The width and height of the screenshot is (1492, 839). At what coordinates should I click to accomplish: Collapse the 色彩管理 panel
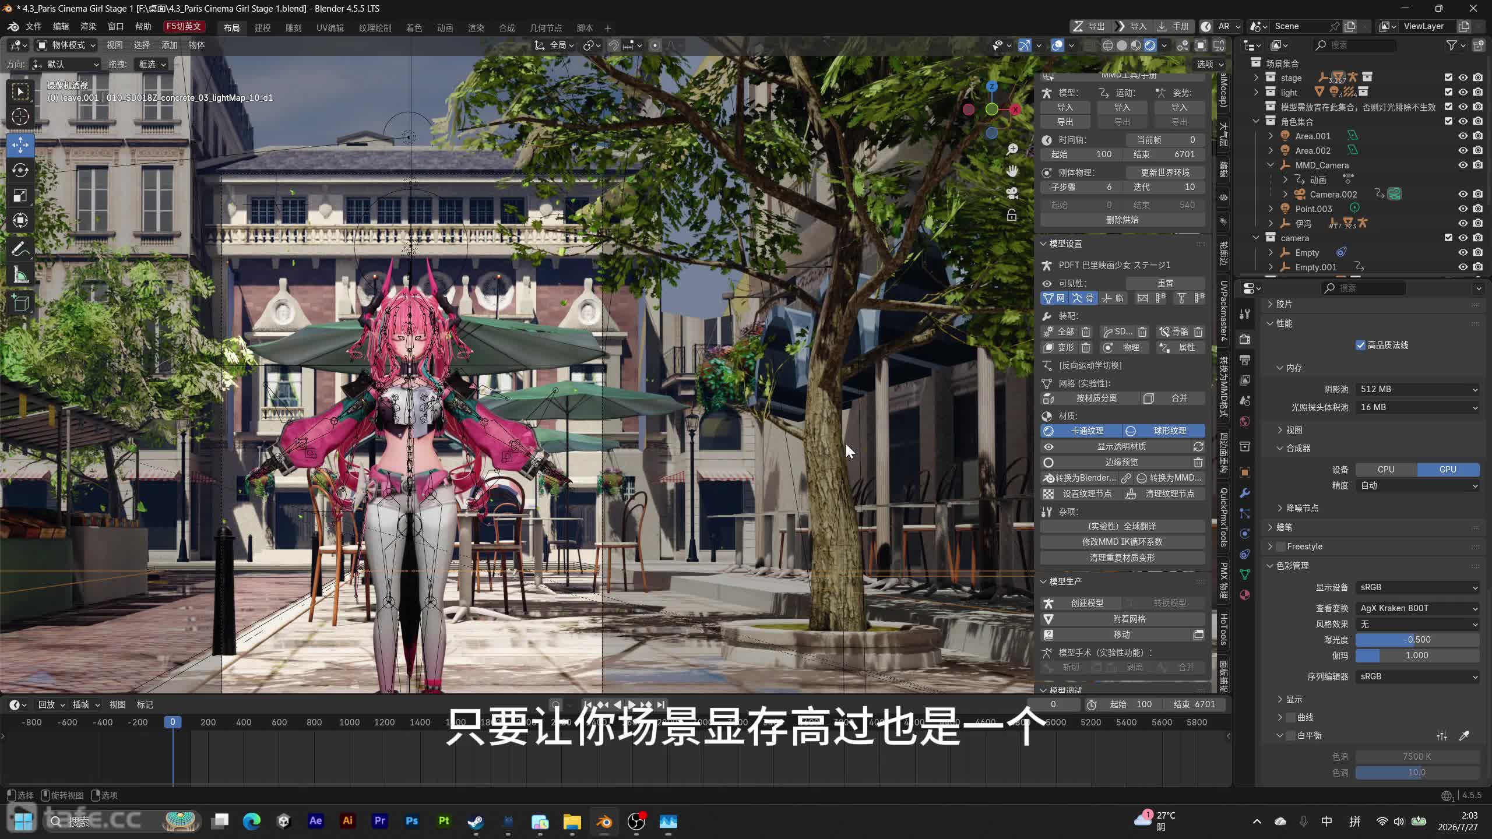tap(1270, 566)
